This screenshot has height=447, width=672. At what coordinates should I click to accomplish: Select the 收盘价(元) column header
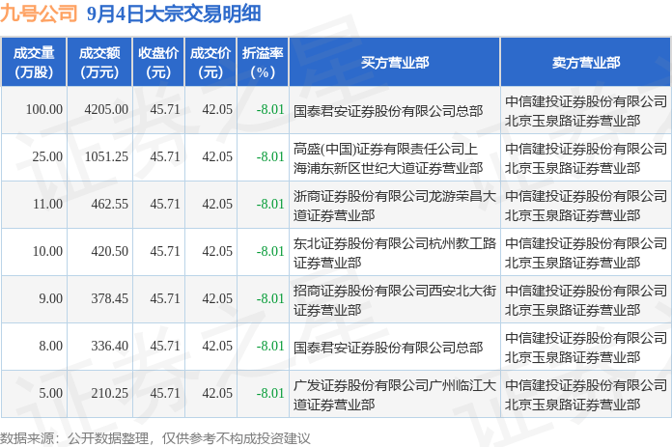pos(158,62)
